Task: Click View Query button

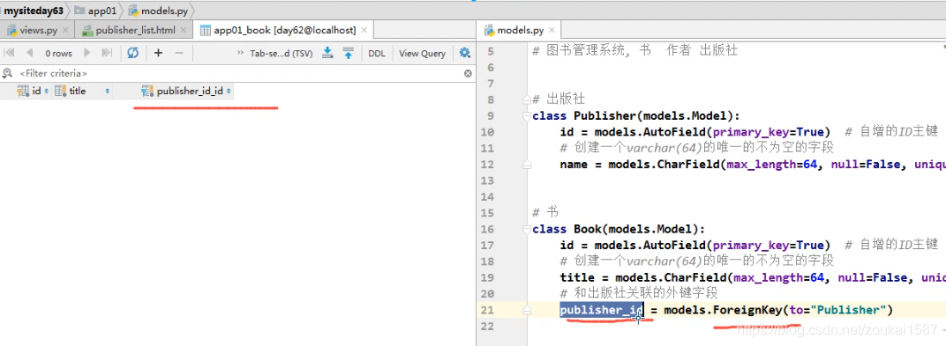Action: click(423, 54)
